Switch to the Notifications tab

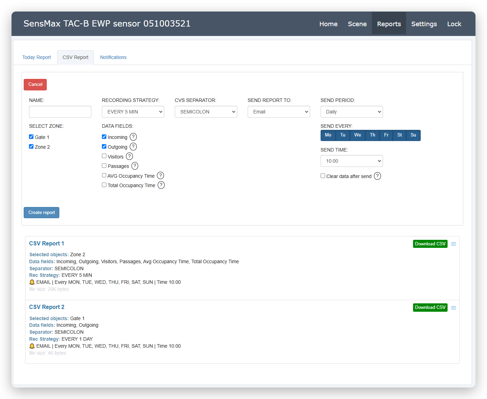pyautogui.click(x=113, y=57)
